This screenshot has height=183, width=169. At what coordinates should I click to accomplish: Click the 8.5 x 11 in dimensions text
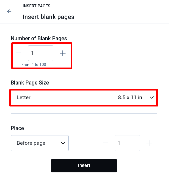(x=130, y=97)
